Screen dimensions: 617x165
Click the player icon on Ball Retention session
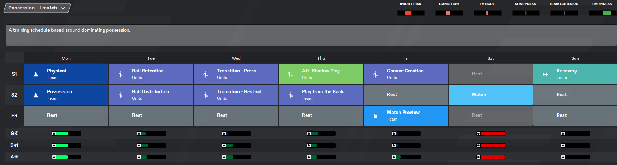tap(121, 74)
